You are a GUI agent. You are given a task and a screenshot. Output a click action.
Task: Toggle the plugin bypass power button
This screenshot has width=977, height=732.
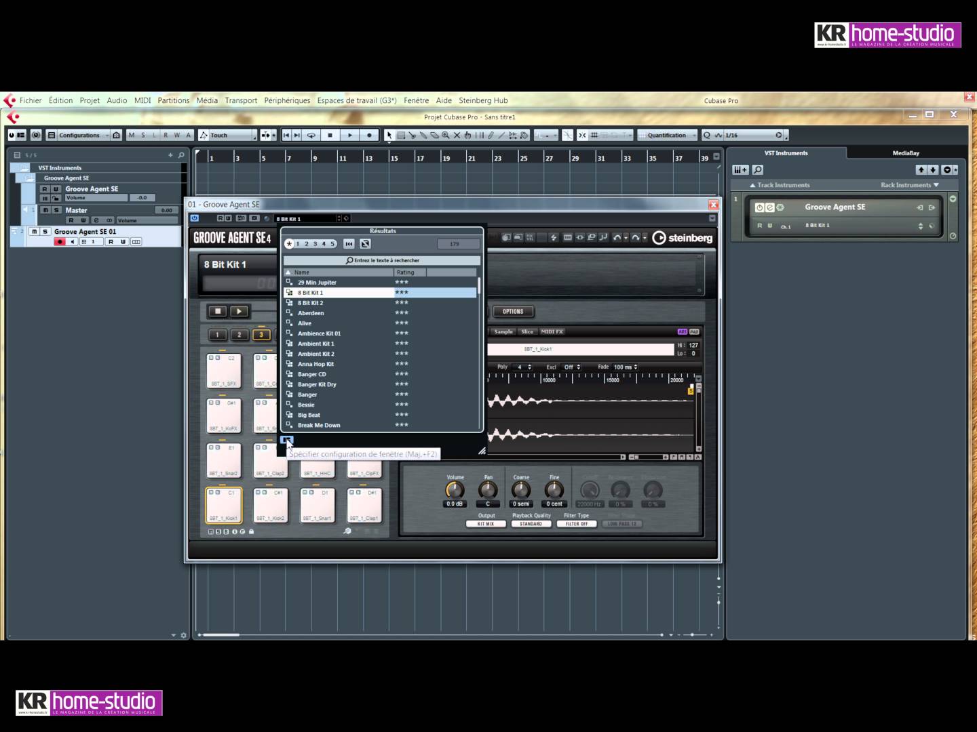[195, 218]
